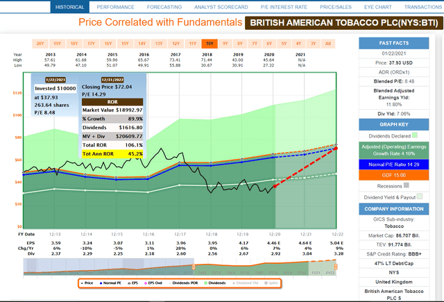Image resolution: width=444 pixels, height=302 pixels.
Task: Click the FAST FACTS panel header
Action: [x=393, y=43]
